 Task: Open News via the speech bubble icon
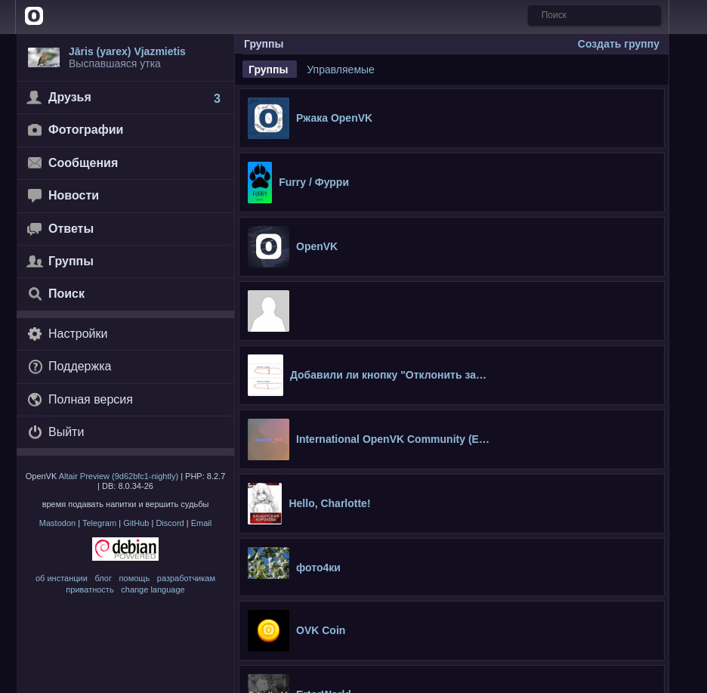click(34, 196)
